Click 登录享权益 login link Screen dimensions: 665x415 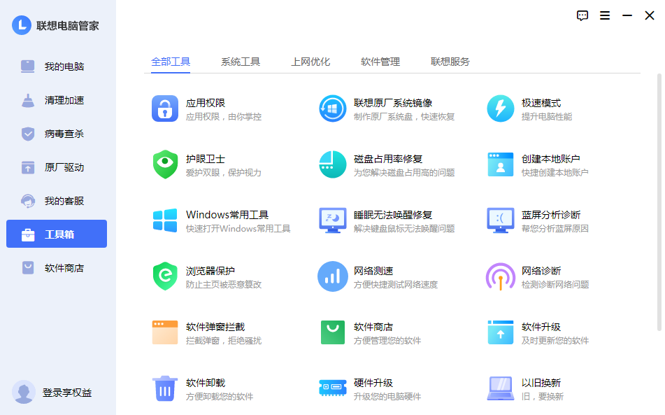click(67, 393)
